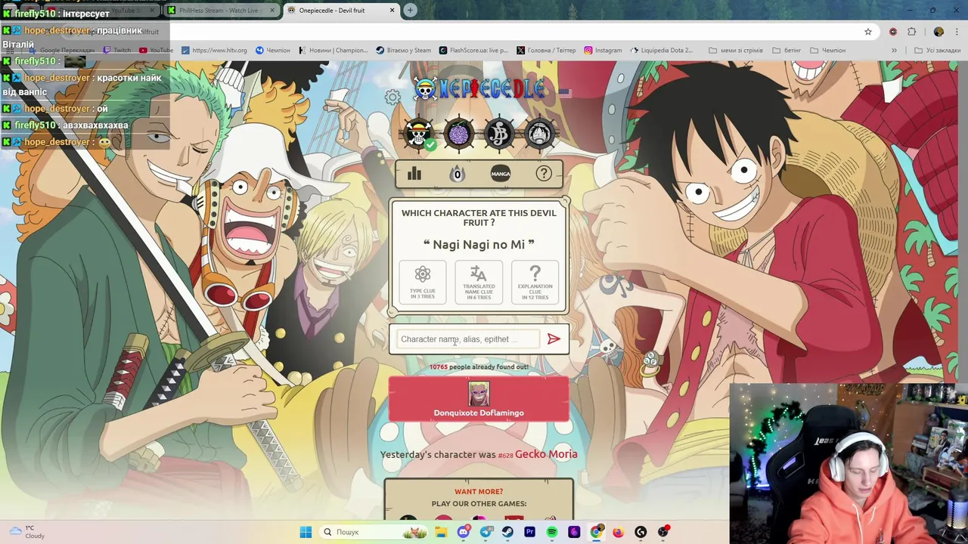Open the Чемпіон bookmark with blue icon
This screenshot has height=544, width=968.
[273, 51]
